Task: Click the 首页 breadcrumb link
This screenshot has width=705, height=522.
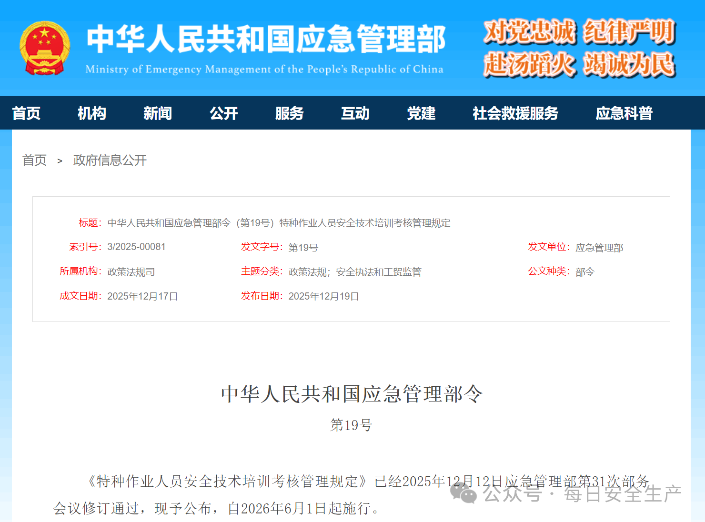Action: pos(34,161)
